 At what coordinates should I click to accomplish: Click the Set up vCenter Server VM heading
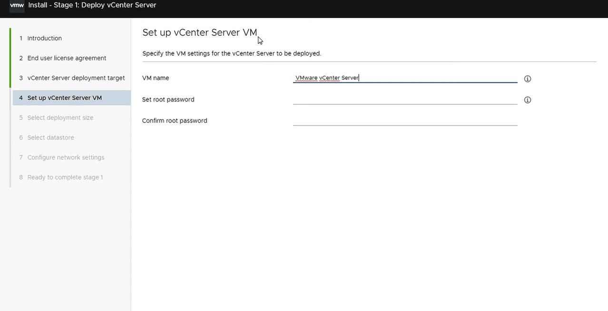tap(199, 32)
